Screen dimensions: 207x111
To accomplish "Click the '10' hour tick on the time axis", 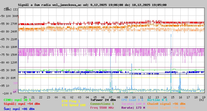I will (134, 97).
